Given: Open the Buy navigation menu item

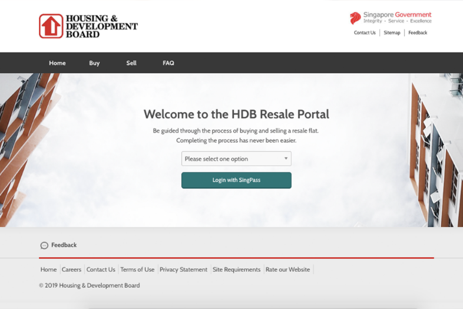Looking at the screenshot, I should tap(94, 63).
